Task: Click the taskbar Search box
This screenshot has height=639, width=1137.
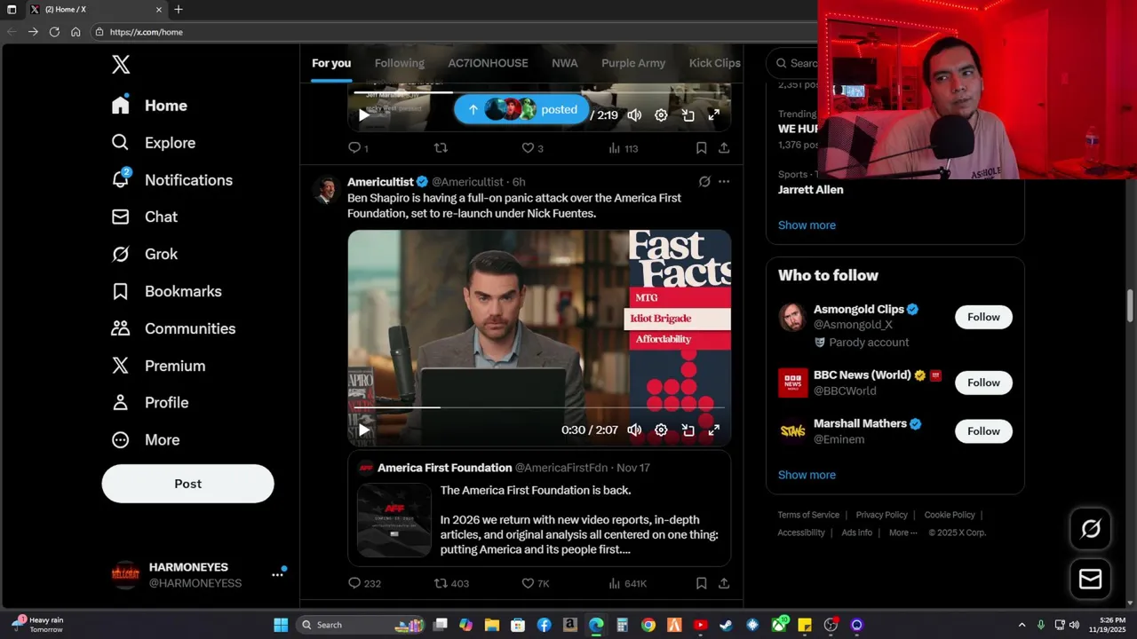Action: point(361,625)
